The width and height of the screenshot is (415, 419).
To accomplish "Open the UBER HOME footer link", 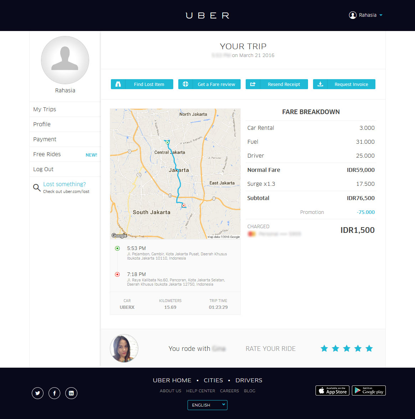I will click(172, 380).
